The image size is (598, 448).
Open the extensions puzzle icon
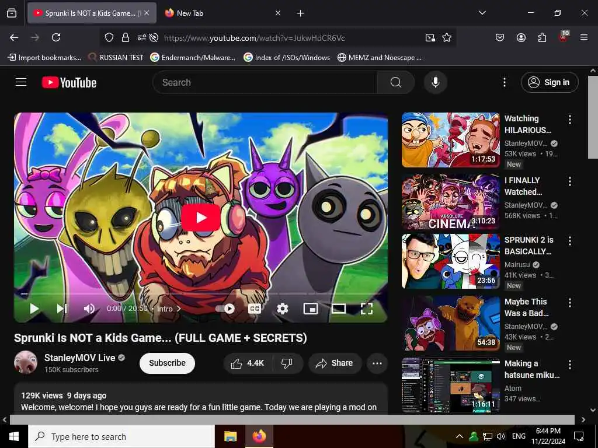542,37
